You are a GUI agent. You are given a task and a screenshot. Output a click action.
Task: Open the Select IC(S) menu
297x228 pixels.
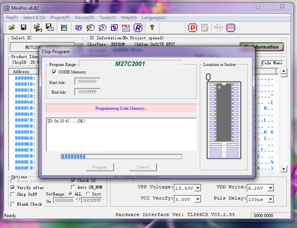(x=34, y=17)
